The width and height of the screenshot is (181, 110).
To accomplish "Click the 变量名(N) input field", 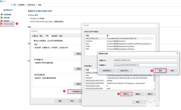I will (146, 60).
